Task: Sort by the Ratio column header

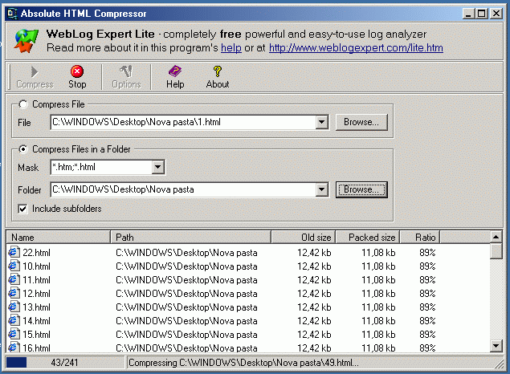Action: click(419, 238)
